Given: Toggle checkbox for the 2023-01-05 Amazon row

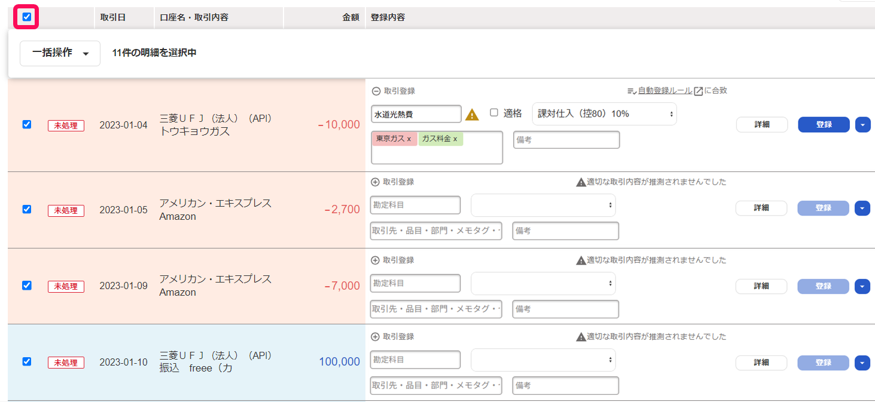Looking at the screenshot, I should click(x=27, y=209).
